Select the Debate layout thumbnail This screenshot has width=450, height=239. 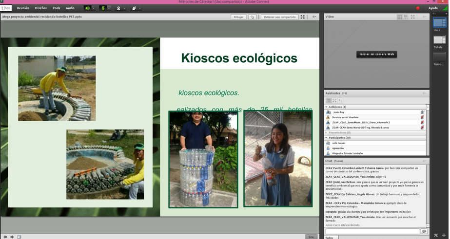[439, 40]
